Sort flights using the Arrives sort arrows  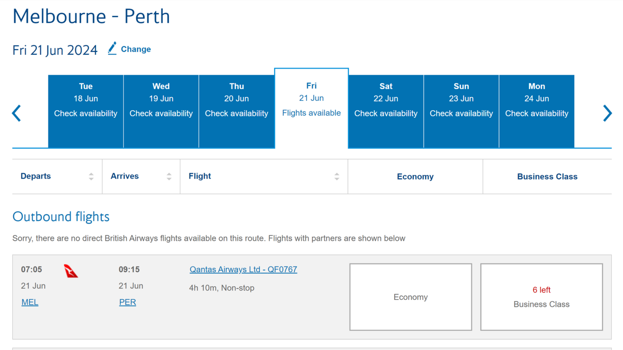[x=169, y=176]
